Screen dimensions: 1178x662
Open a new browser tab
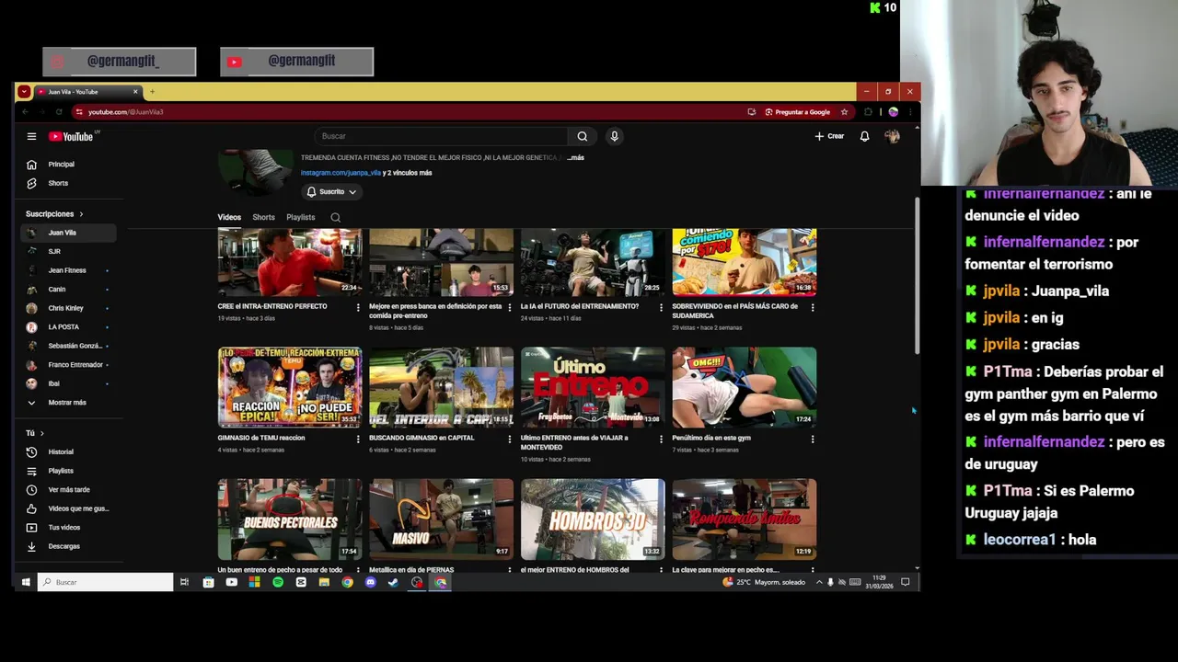coord(152,92)
